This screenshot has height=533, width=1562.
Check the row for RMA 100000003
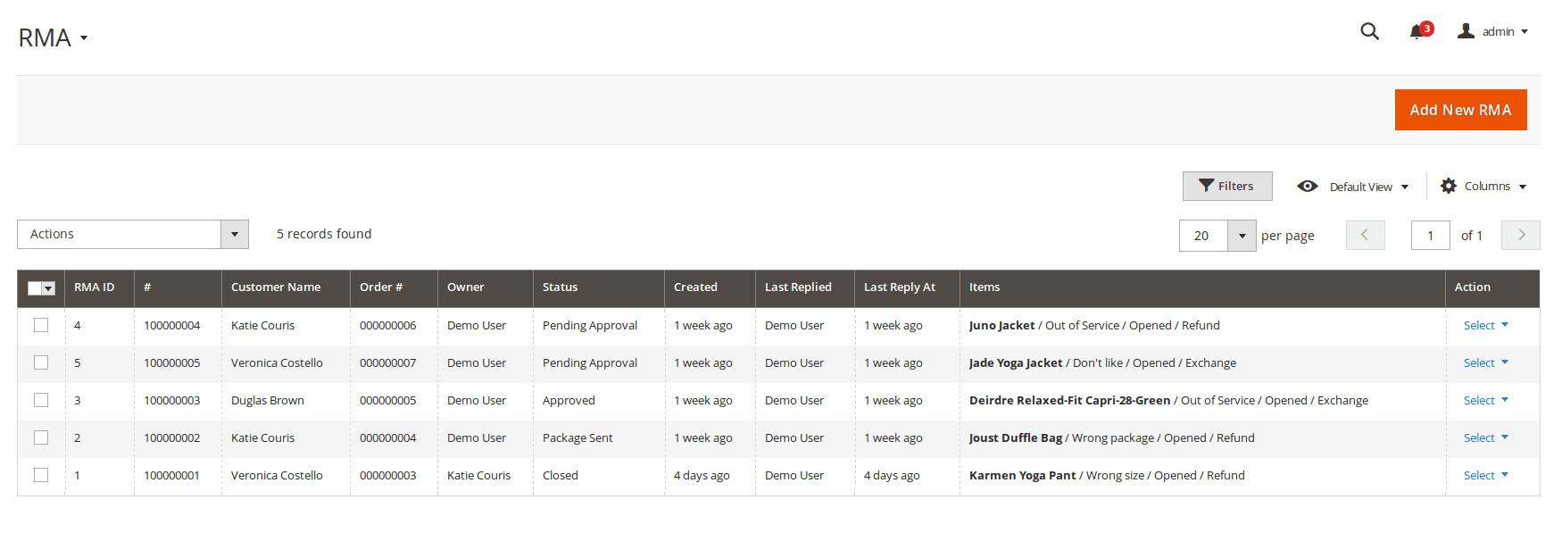tap(41, 400)
